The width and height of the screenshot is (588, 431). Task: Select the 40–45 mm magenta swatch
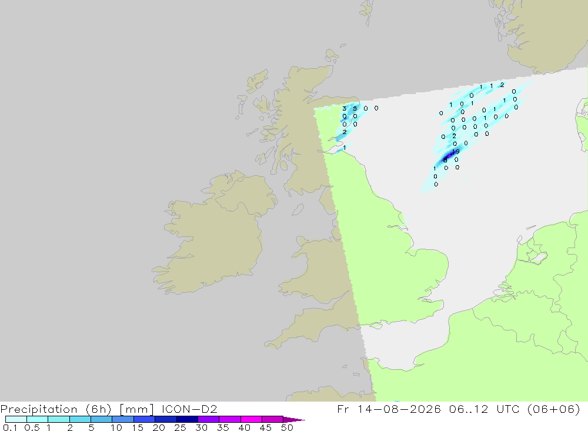coord(251,419)
